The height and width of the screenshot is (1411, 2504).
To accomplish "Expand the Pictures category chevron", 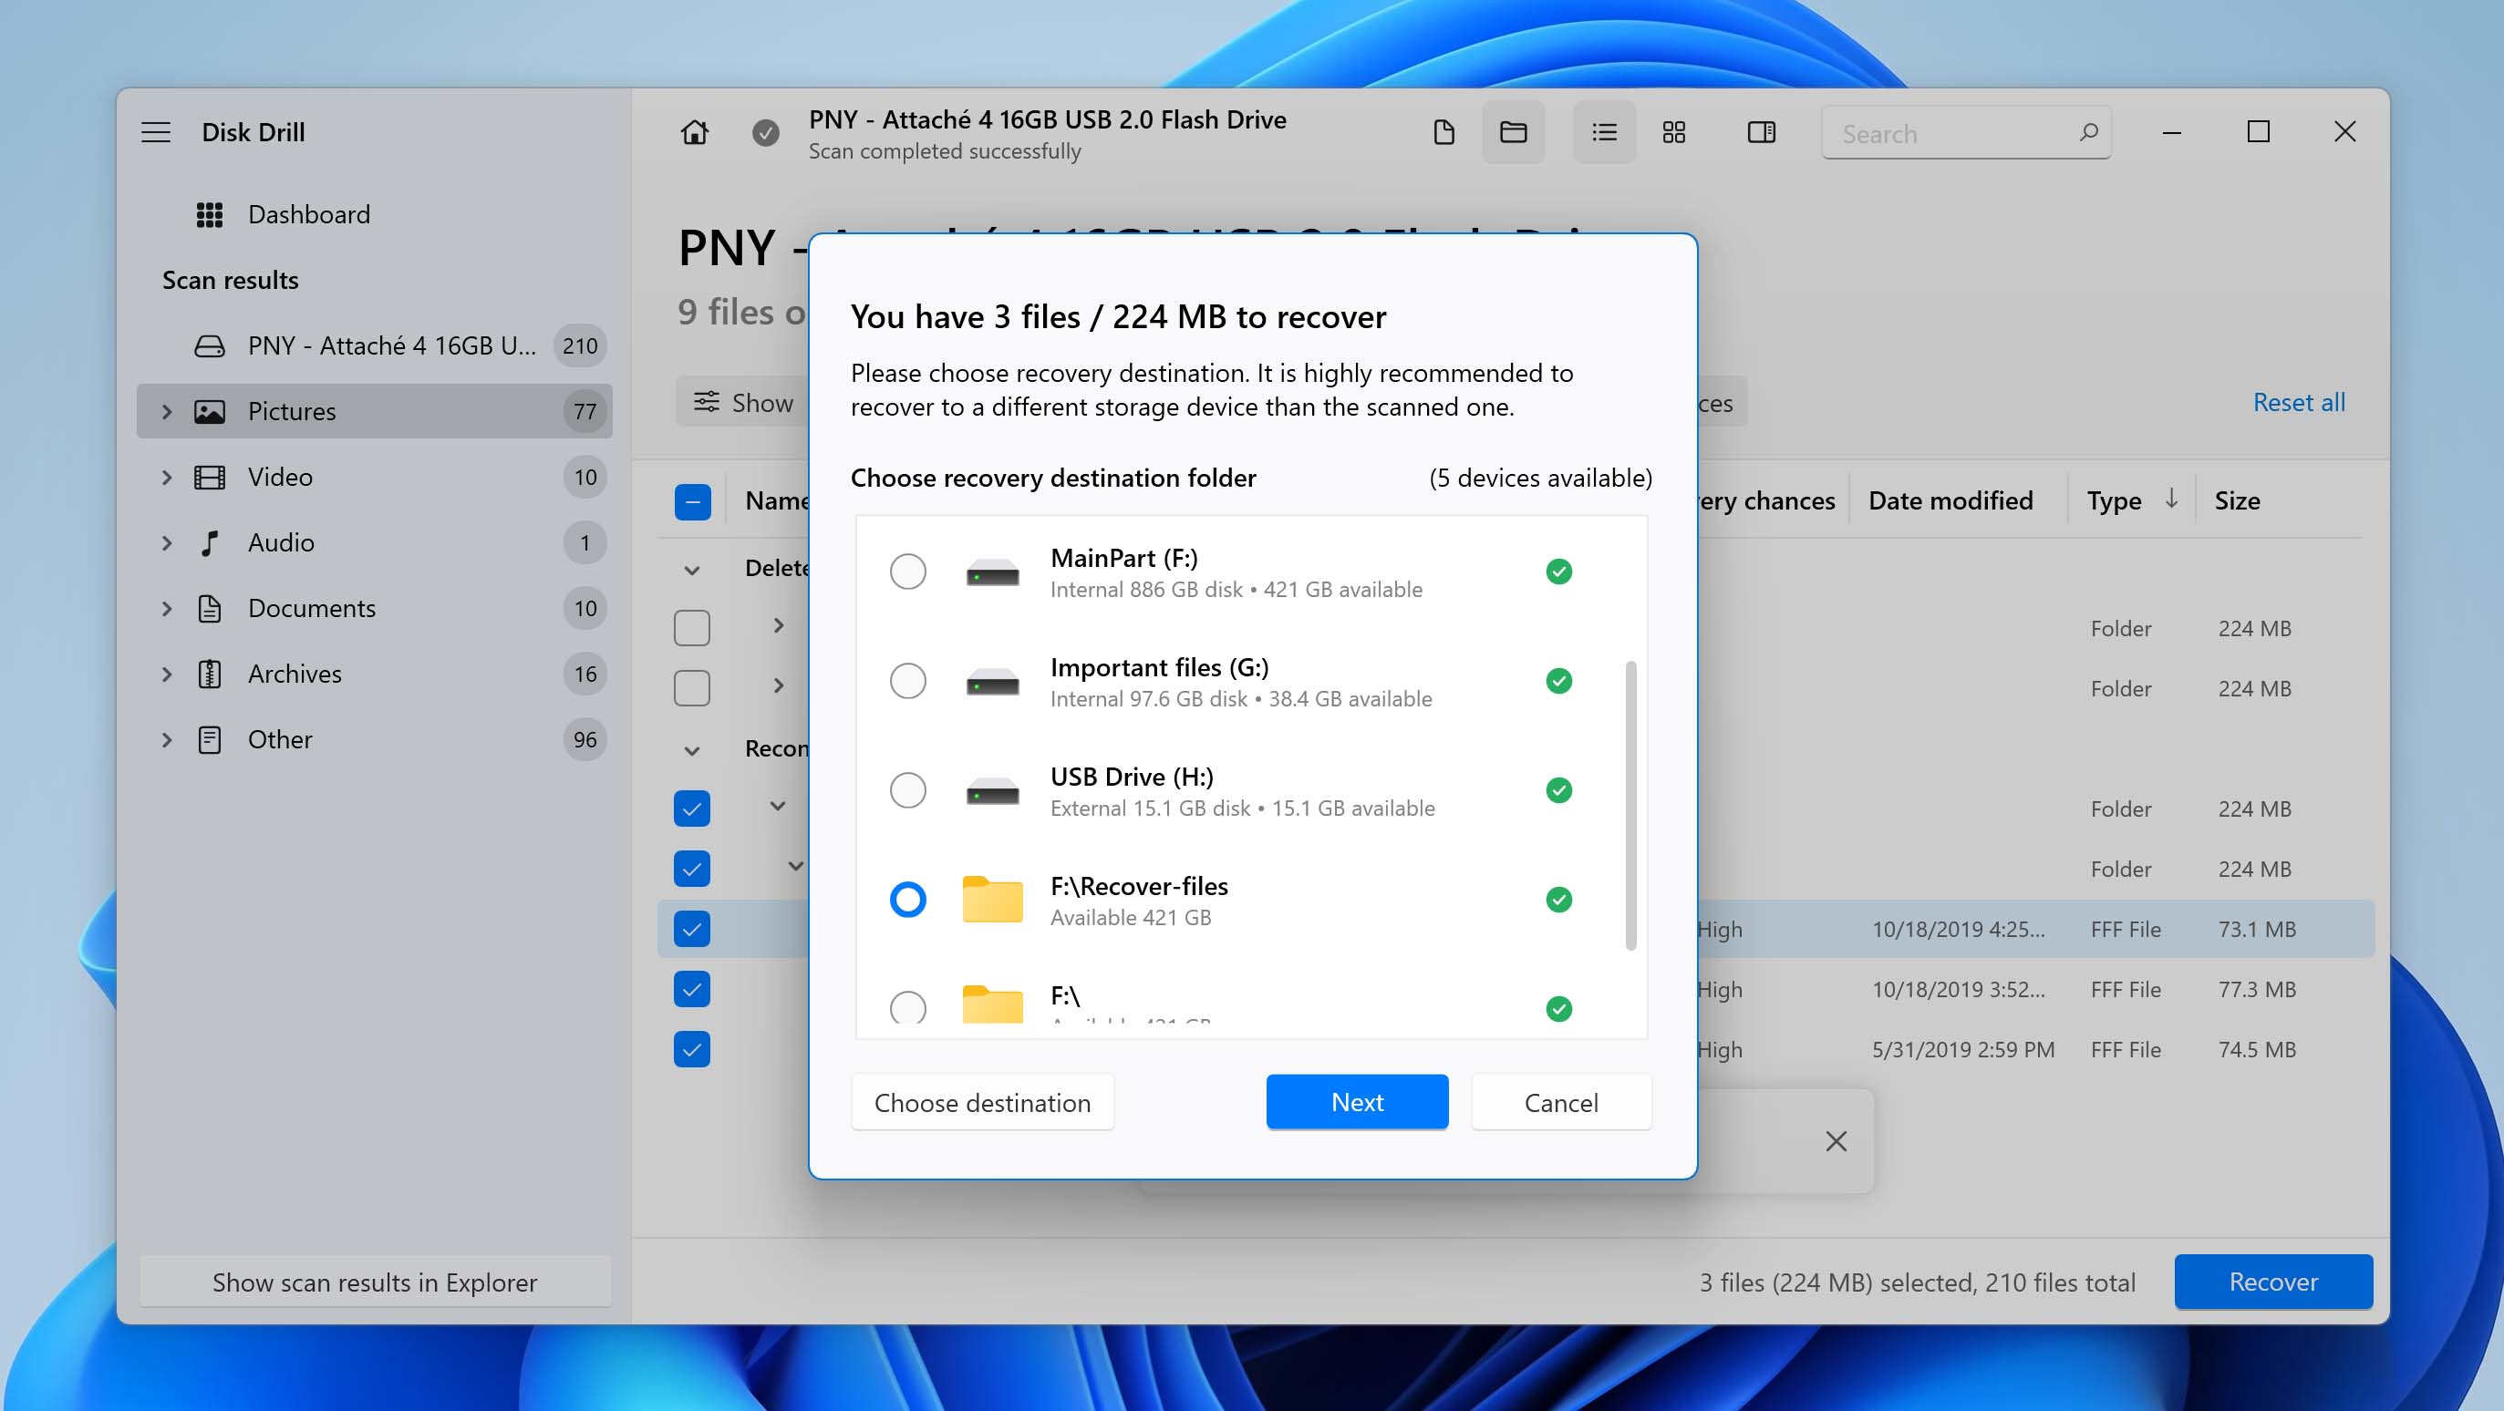I will pyautogui.click(x=166, y=412).
